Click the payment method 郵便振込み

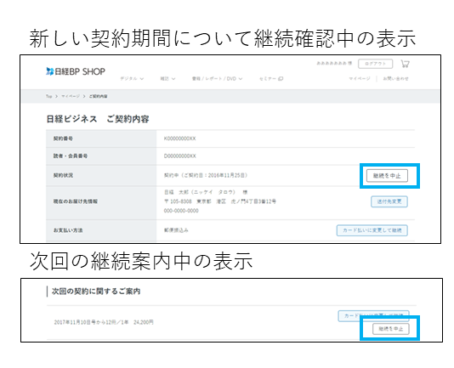176,230
